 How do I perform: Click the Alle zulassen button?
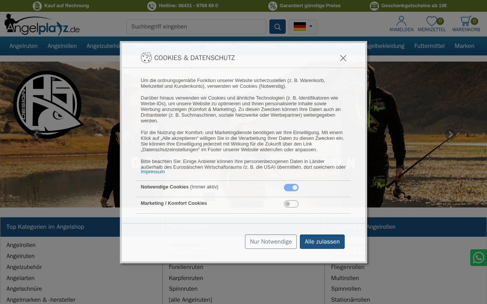point(322,242)
